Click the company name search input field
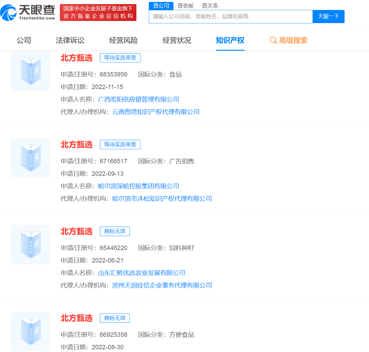 pos(230,17)
